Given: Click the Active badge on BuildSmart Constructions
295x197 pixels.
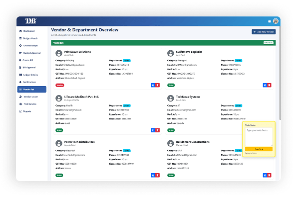Looking at the screenshot, I should tap(171, 175).
